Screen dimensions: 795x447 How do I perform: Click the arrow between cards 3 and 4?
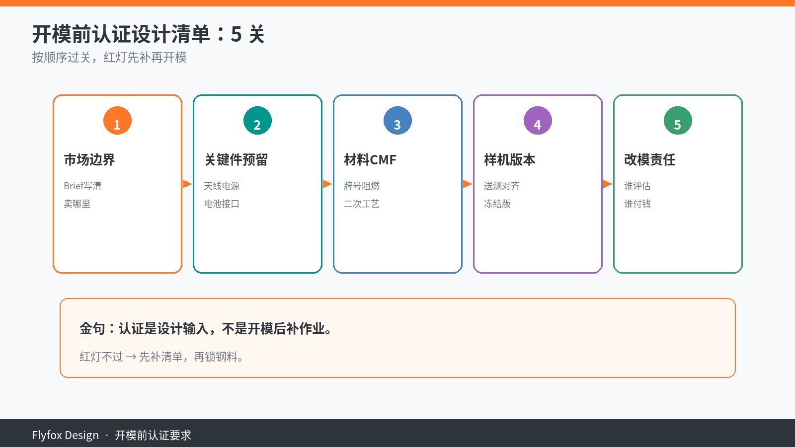pyautogui.click(x=468, y=184)
